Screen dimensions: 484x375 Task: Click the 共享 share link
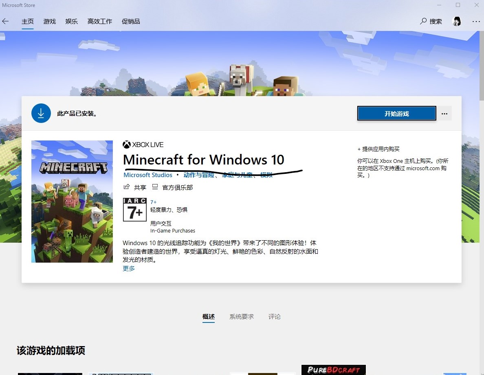tap(140, 187)
